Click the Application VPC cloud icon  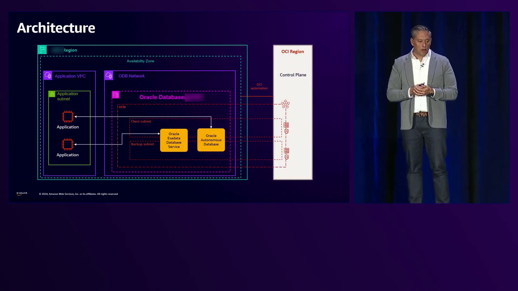point(48,75)
